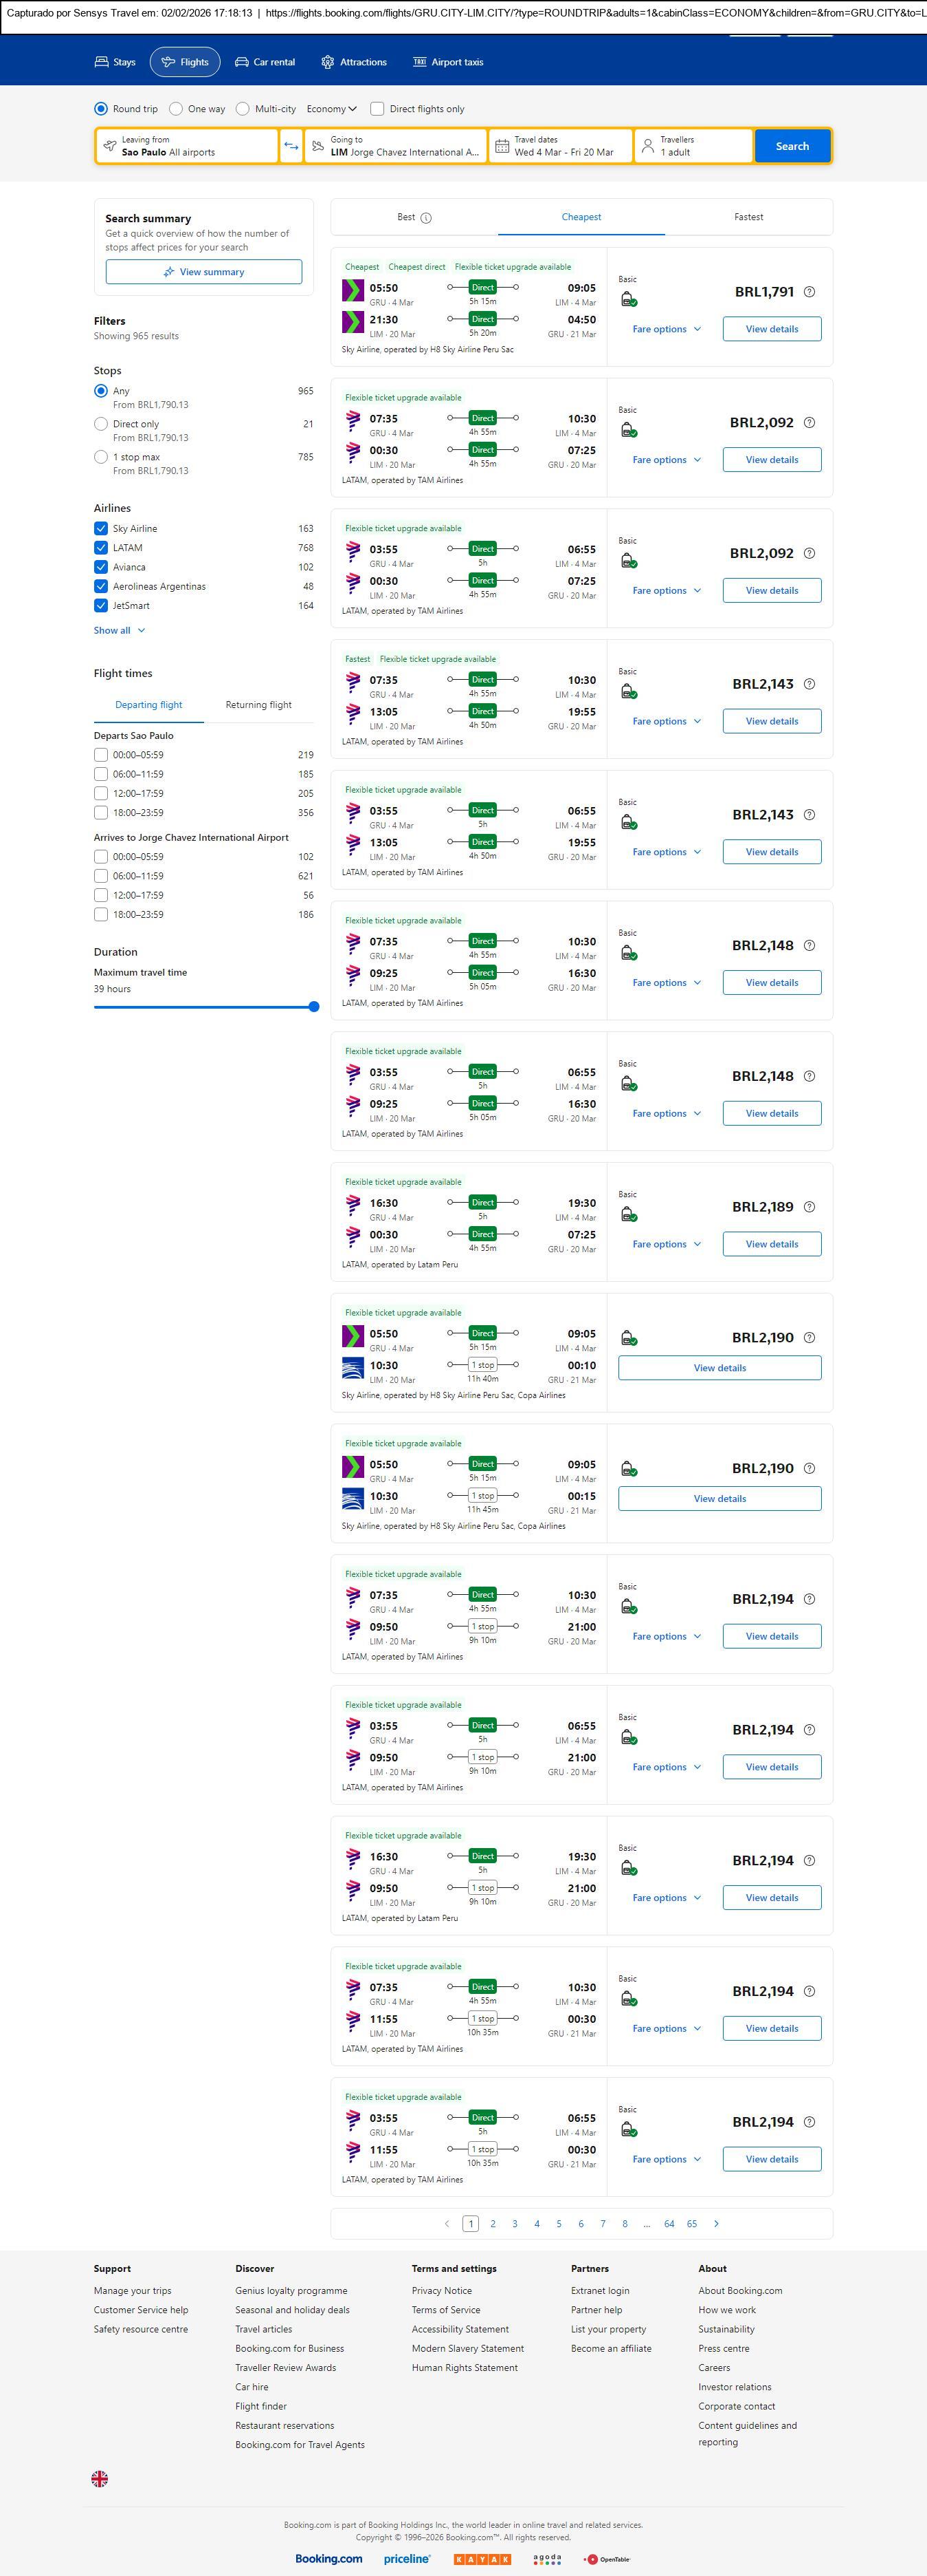Click the swap origin and destination arrows icon
This screenshot has height=2576, width=927.
tap(291, 146)
